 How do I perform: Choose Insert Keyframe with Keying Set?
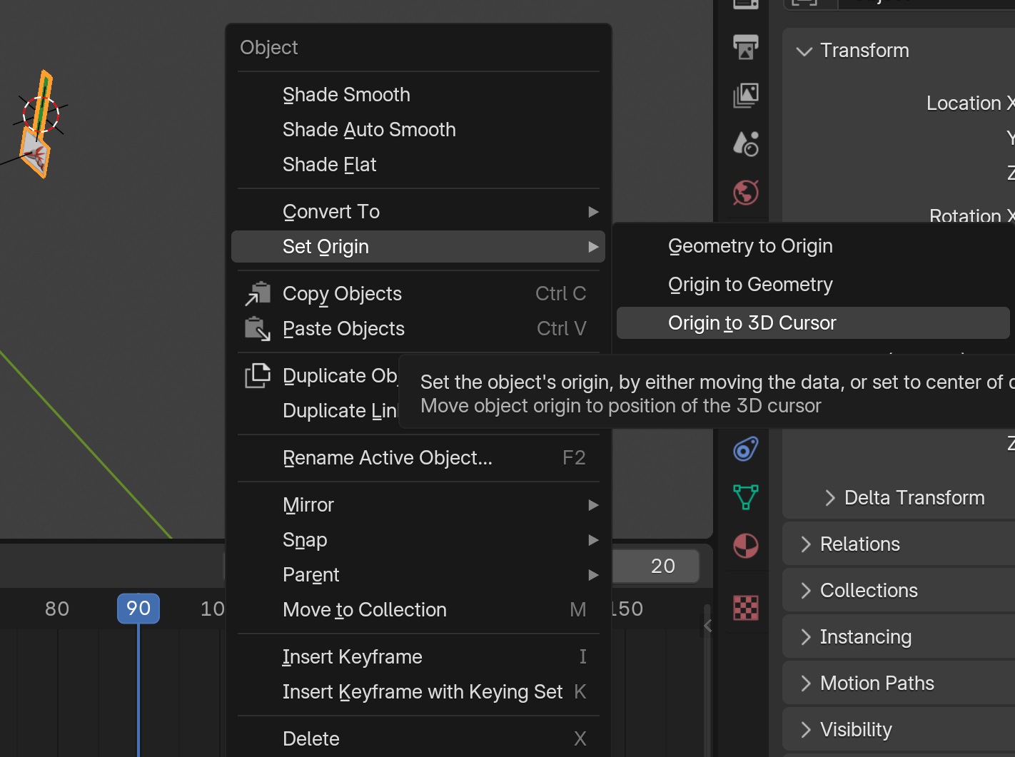click(x=418, y=691)
